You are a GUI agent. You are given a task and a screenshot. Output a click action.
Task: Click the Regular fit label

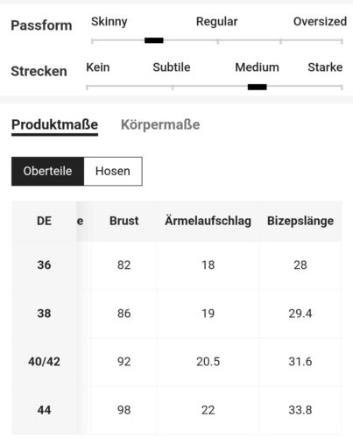[216, 22]
